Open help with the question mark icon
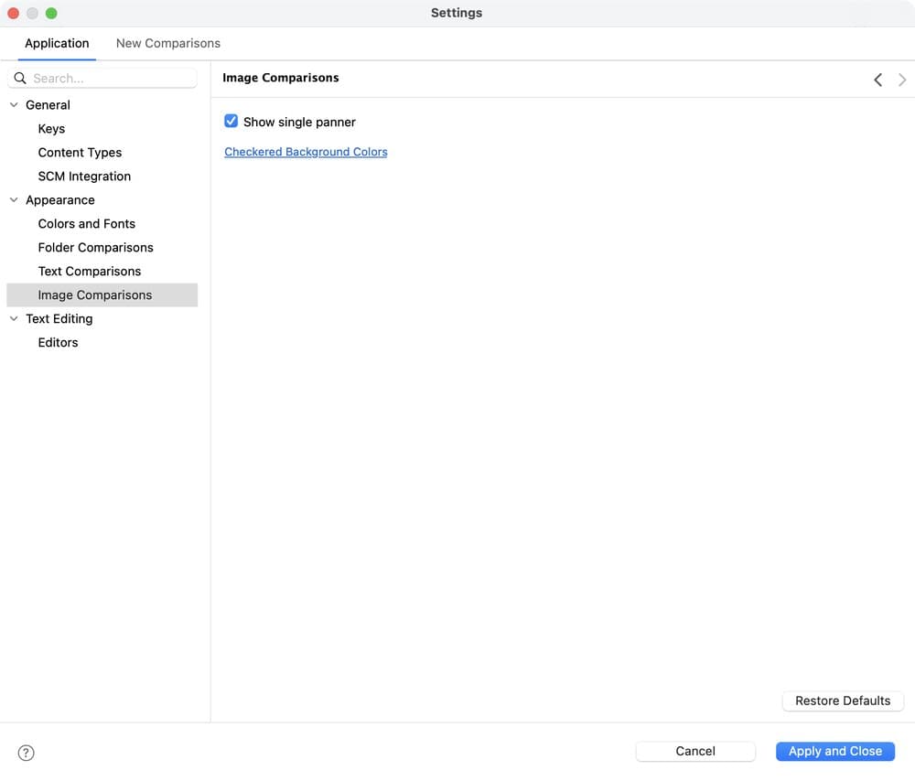Screen dimensions: 915x781 (27, 753)
